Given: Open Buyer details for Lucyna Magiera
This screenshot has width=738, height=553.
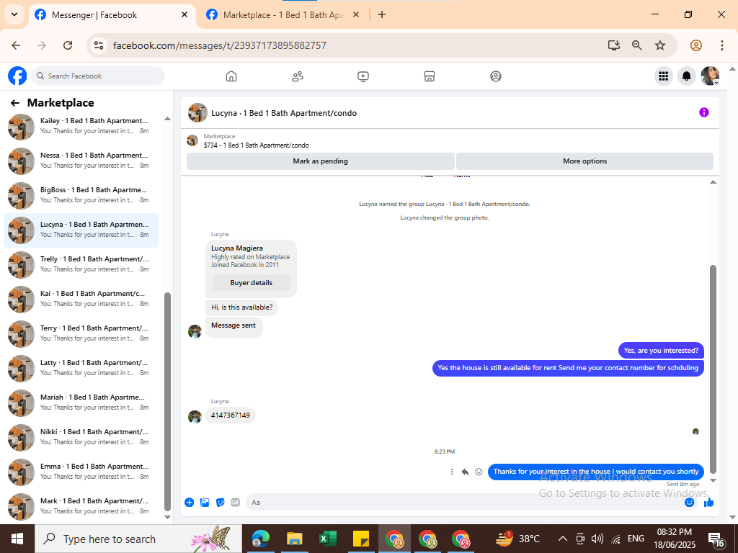Looking at the screenshot, I should (x=252, y=282).
